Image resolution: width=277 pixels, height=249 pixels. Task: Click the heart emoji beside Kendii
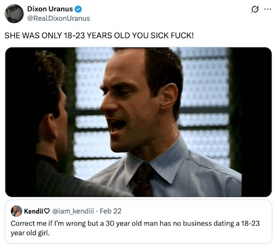(47, 211)
